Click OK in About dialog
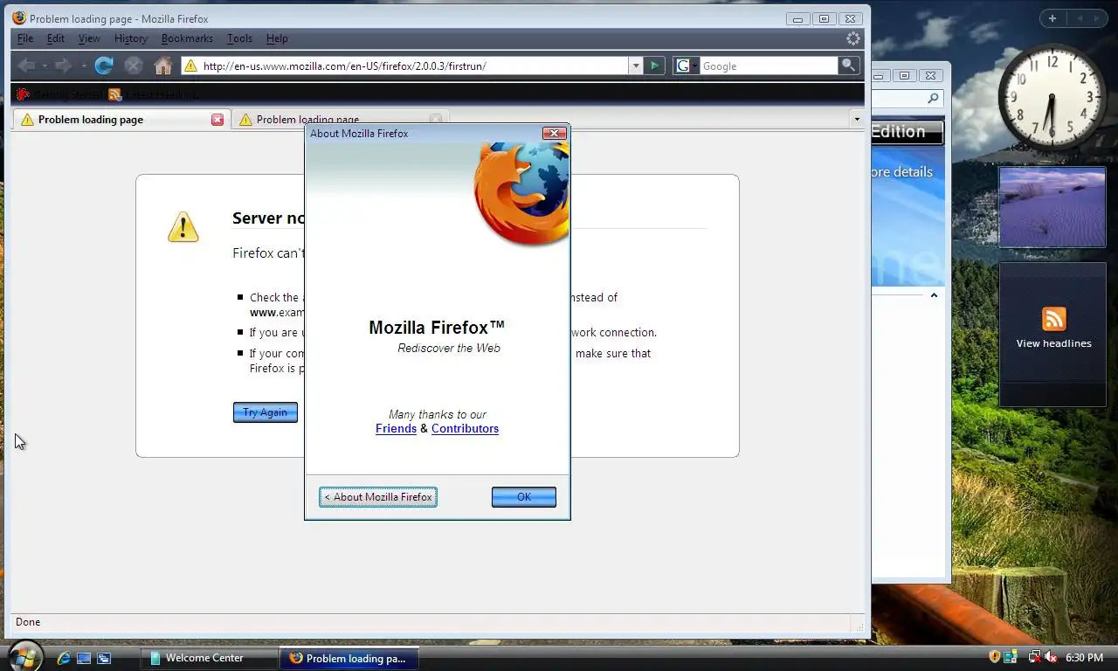 (524, 497)
